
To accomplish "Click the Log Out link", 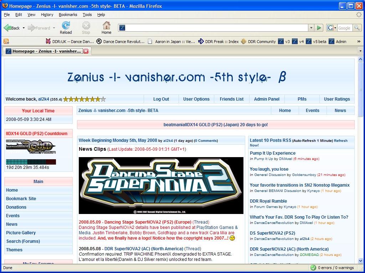I will [161, 99].
